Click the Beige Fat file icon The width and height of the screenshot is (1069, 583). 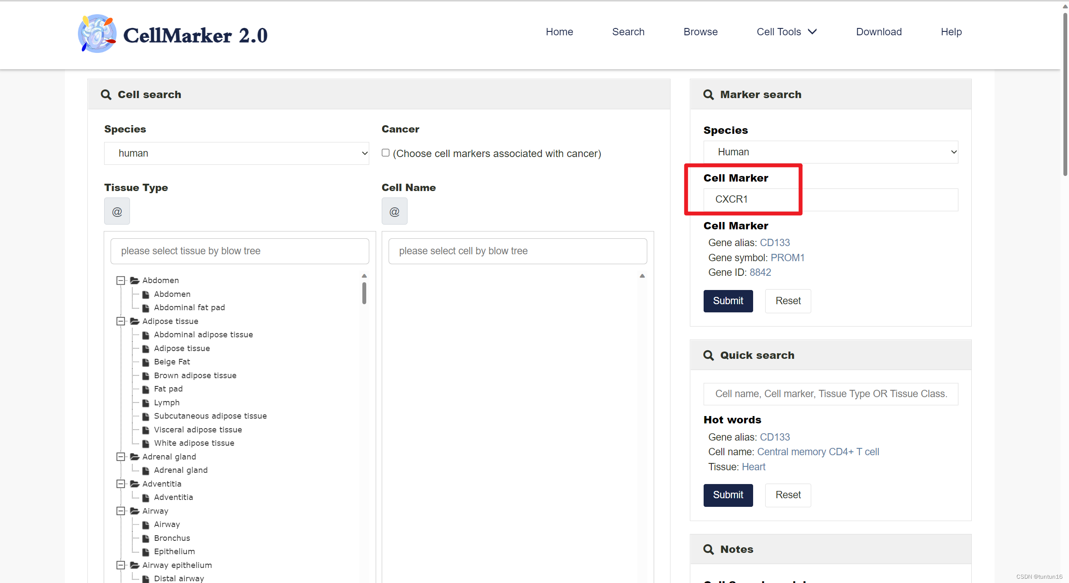coord(146,362)
